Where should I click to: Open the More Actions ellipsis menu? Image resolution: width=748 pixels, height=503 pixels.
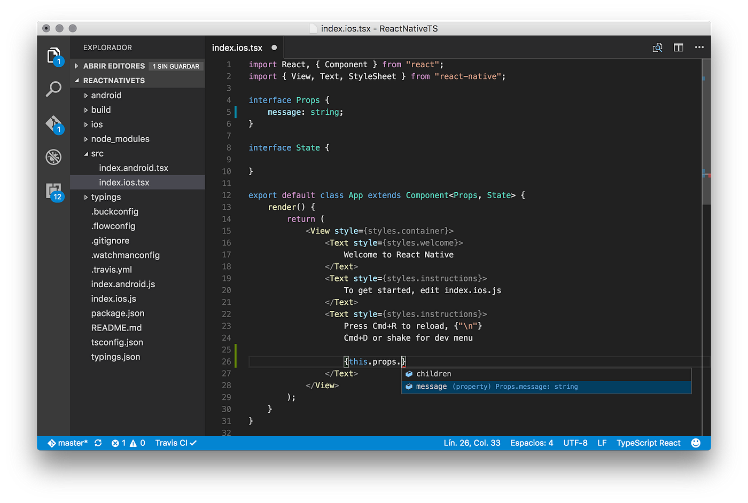pos(699,47)
